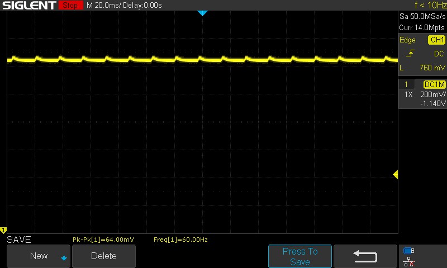This screenshot has height=268, width=447.
Task: Click the yellow trigger level arrow on right edge
Action: click(x=395, y=175)
